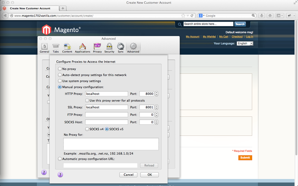Adjust FTP proxy port stepper
The height and width of the screenshot is (186, 298).
156,115
